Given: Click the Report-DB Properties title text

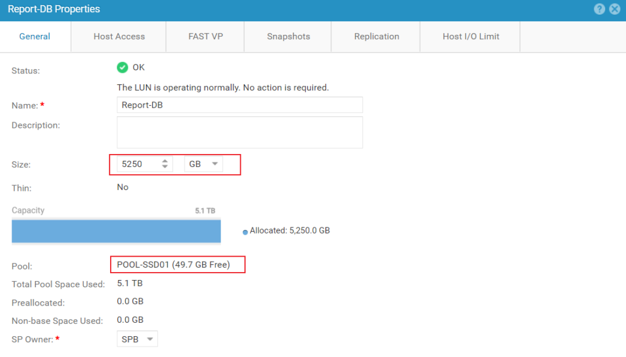Looking at the screenshot, I should coord(54,9).
